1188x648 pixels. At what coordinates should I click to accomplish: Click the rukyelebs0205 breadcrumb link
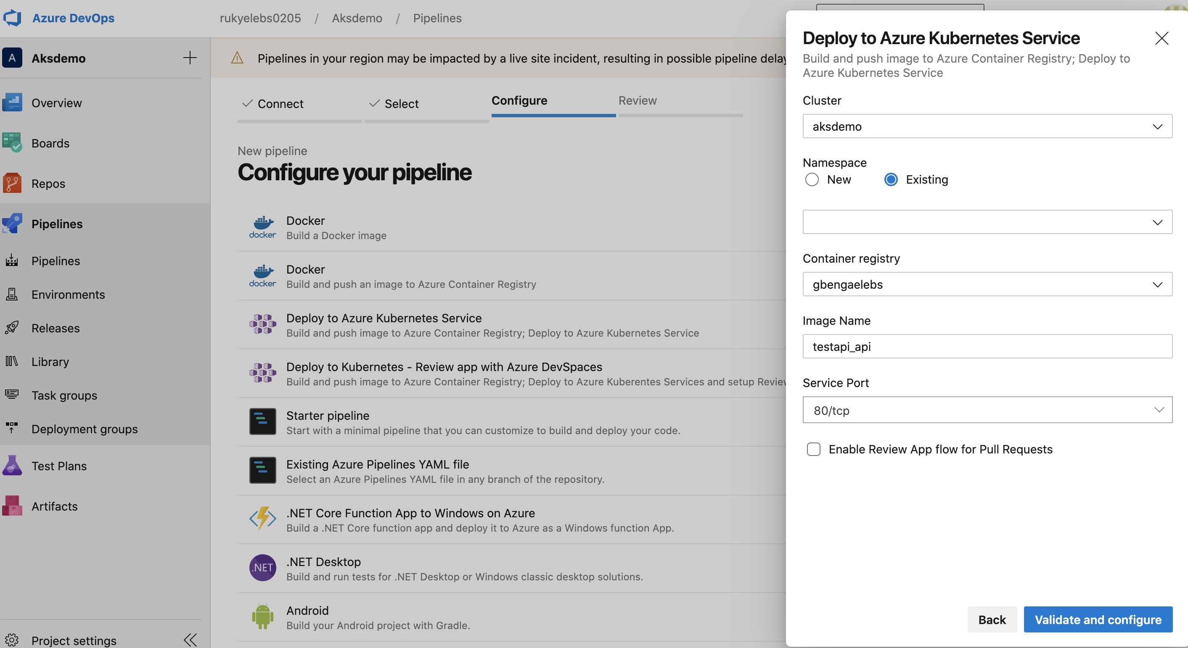[260, 18]
